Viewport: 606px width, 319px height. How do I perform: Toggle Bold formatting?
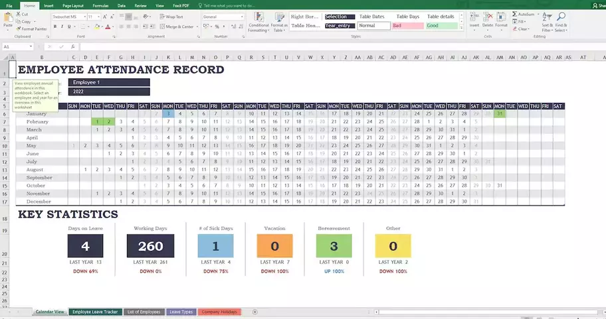pos(56,27)
